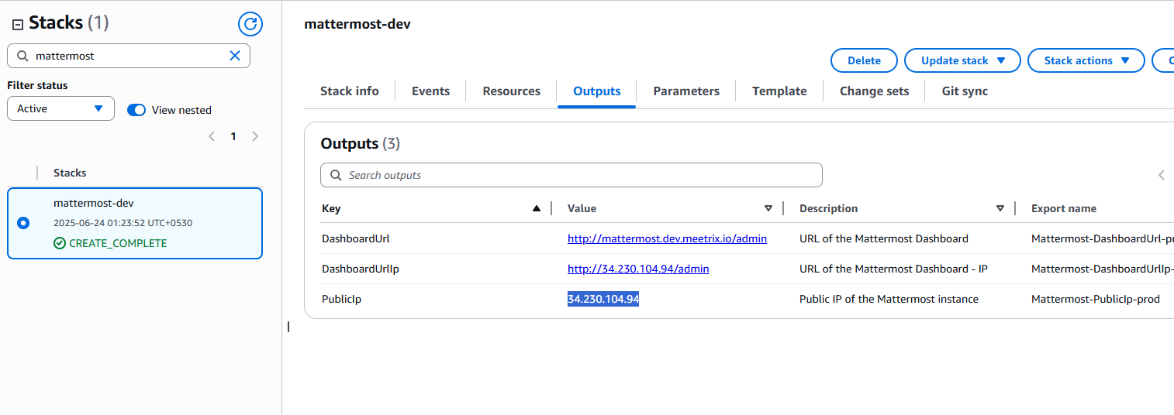Click the Search outputs field
The image size is (1174, 415).
point(571,175)
